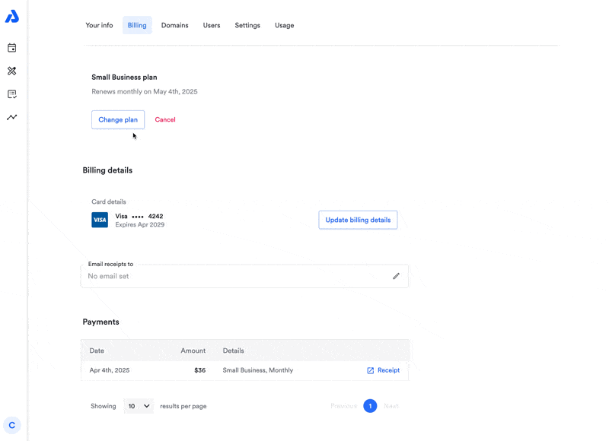
Task: Click the Date column header
Action: coord(97,351)
